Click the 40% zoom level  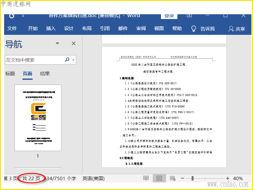pos(238,179)
